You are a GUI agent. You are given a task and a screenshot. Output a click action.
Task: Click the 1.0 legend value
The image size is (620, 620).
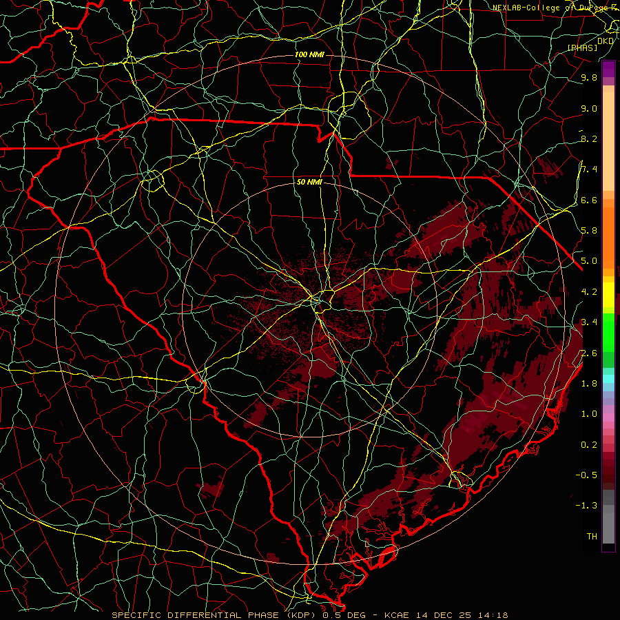(x=589, y=414)
